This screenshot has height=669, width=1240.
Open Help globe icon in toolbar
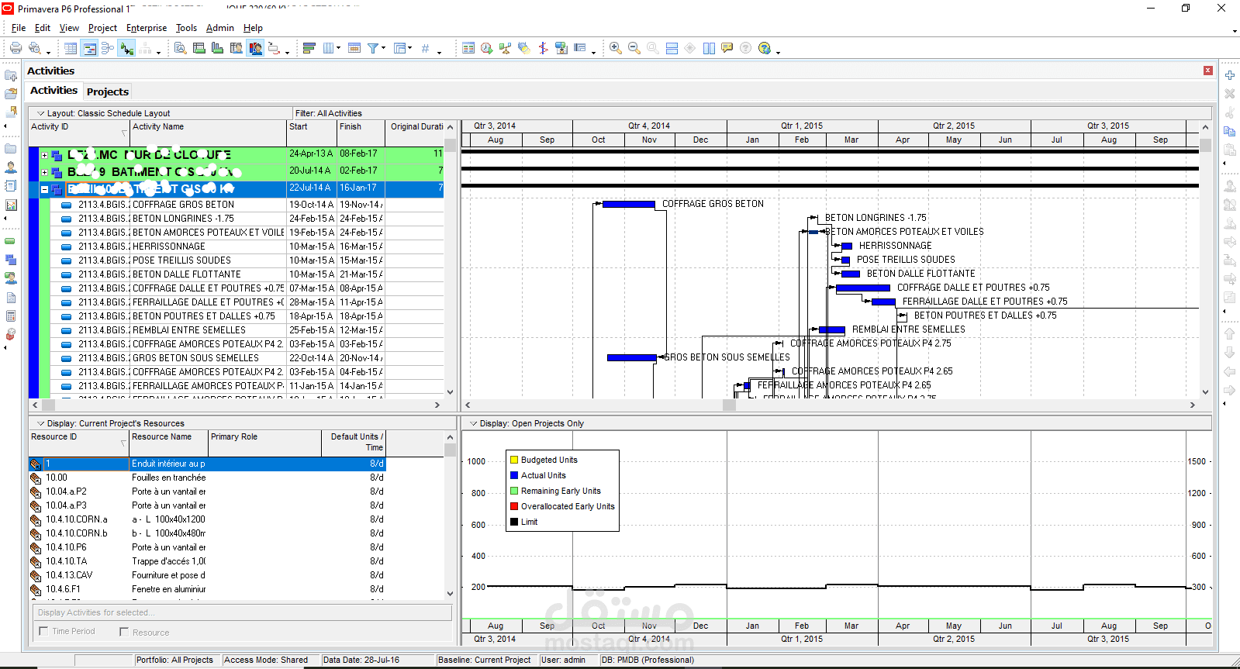(x=765, y=48)
